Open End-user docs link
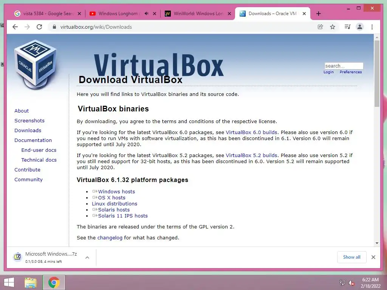 39,150
